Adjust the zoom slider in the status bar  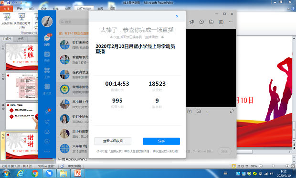coord(273,166)
